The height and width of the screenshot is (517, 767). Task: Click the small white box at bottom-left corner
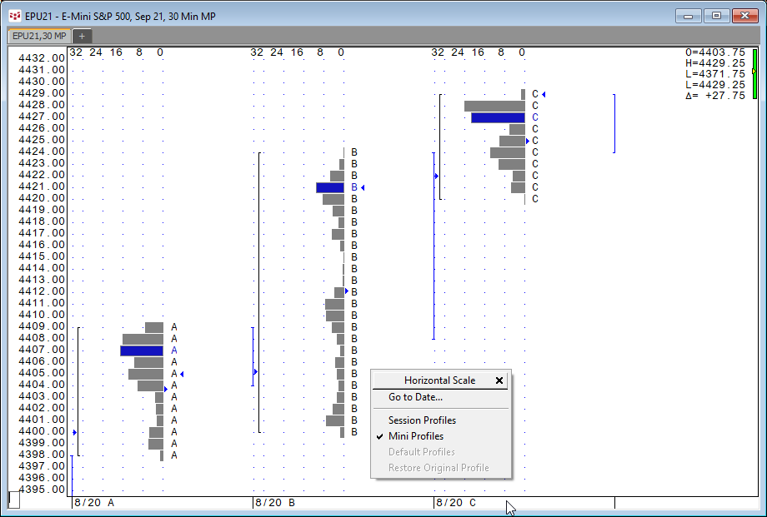14,499
